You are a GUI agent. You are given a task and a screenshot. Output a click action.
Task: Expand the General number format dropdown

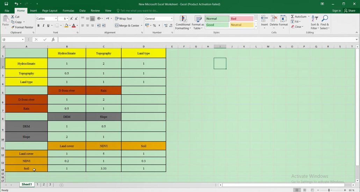[172, 19]
